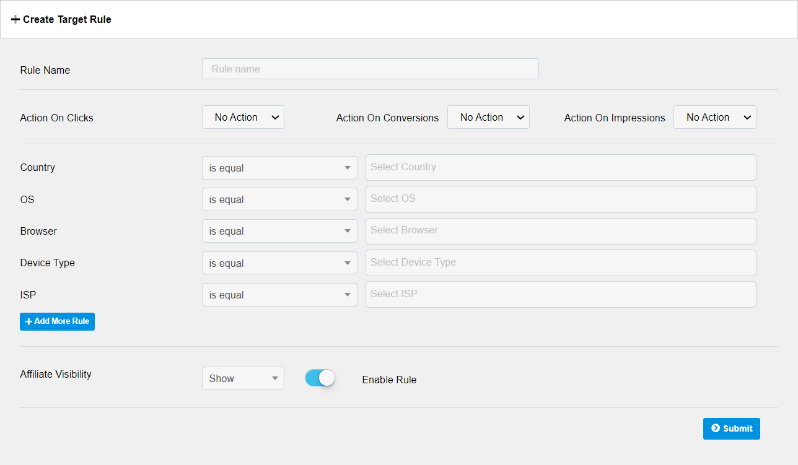Toggle the Enable Rule switch
Image resolution: width=798 pixels, height=465 pixels.
coord(320,378)
